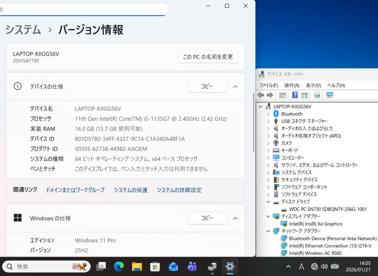Open the 操作(A) menu in Device Manager
Image resolution: width=378 pixels, height=276 pixels.
click(x=291, y=85)
